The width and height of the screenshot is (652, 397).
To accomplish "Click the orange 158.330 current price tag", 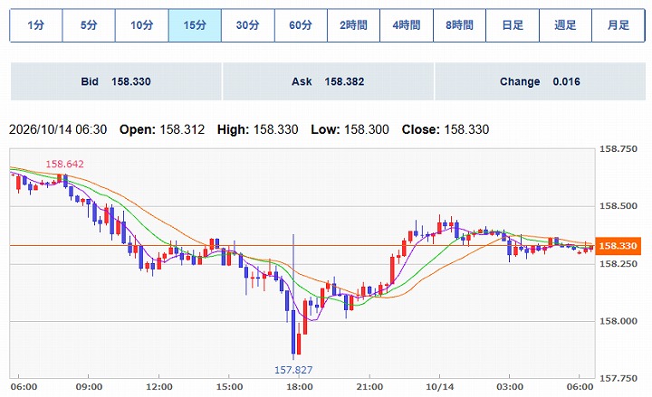I will 618,246.
